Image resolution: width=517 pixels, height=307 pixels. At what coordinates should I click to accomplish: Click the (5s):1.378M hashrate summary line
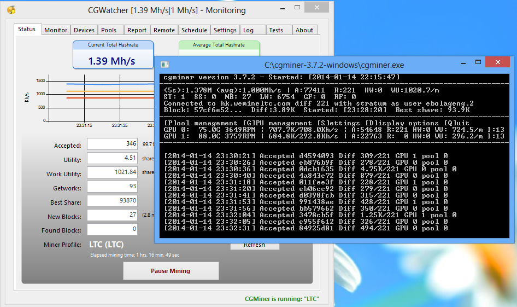coord(301,90)
